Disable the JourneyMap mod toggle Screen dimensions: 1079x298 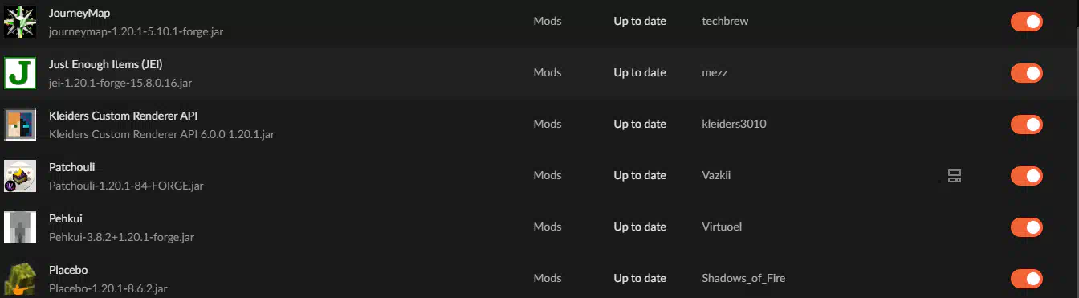click(1026, 22)
